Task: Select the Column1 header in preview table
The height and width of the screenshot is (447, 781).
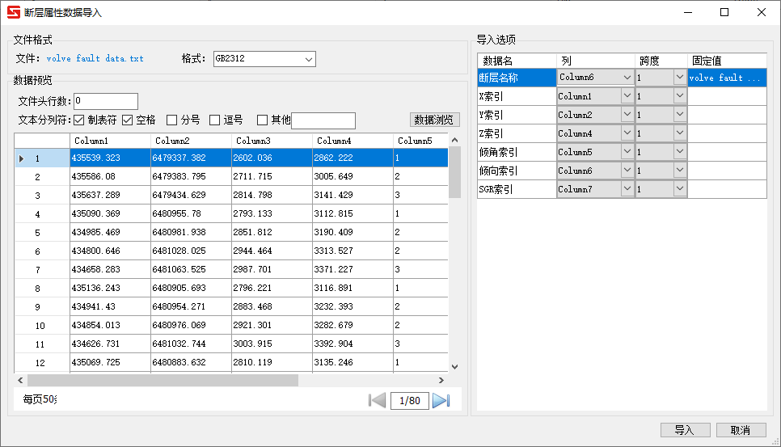Action: (x=110, y=141)
